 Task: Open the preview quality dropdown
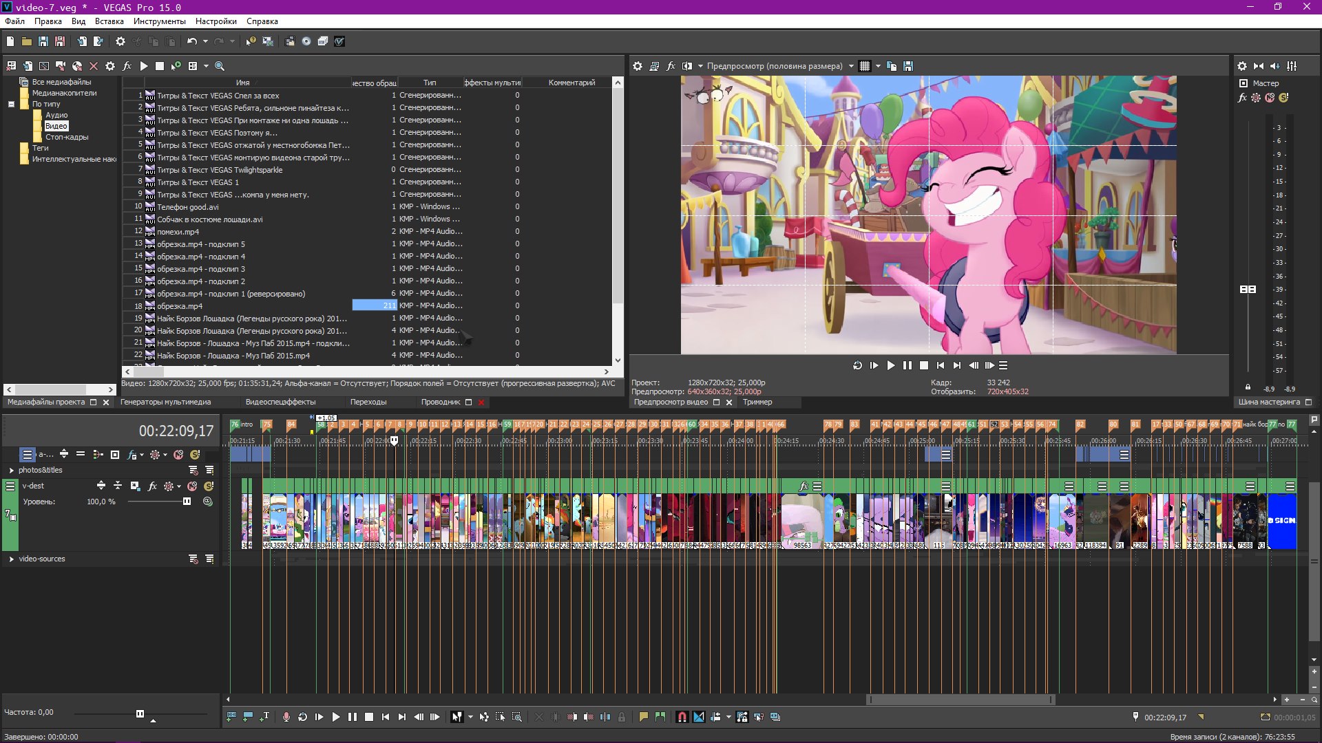pos(851,66)
